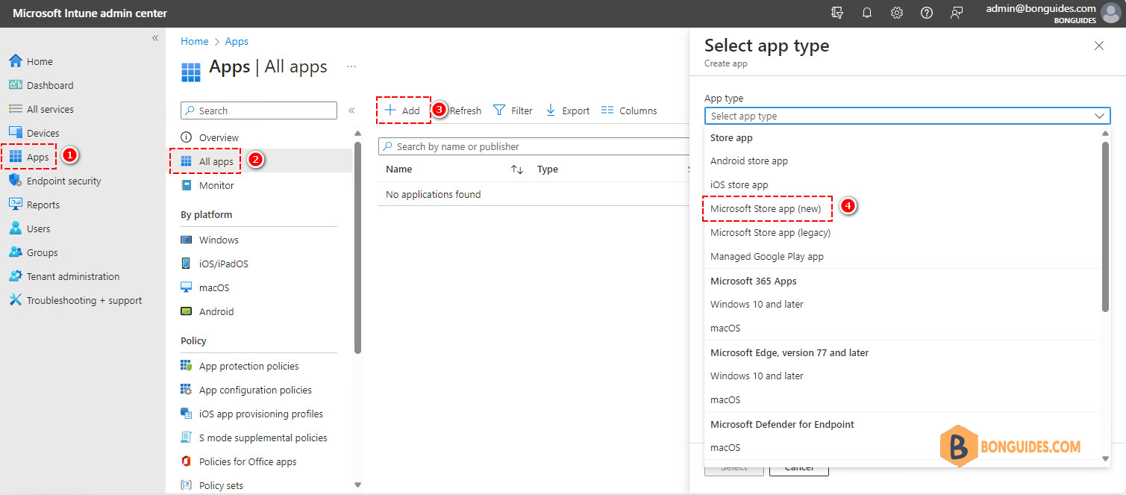Click the Users icon in sidebar
This screenshot has height=495, width=1126.
point(15,228)
